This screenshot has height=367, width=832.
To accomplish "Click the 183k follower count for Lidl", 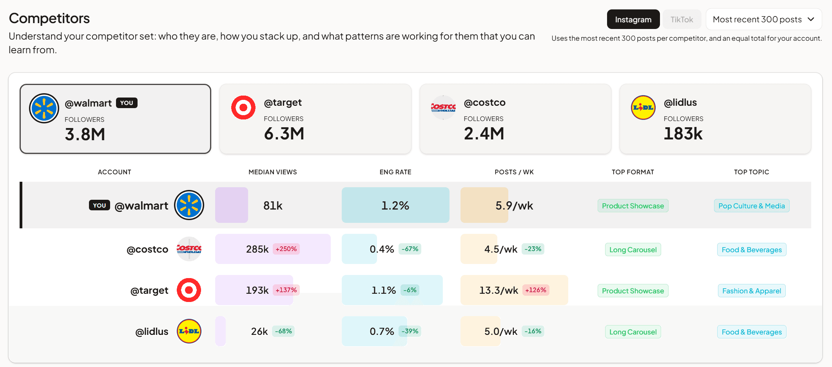I will [683, 134].
